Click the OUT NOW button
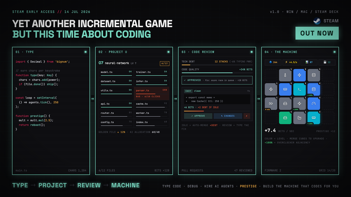Viewport: 351px width, 197px height. pos(317,33)
